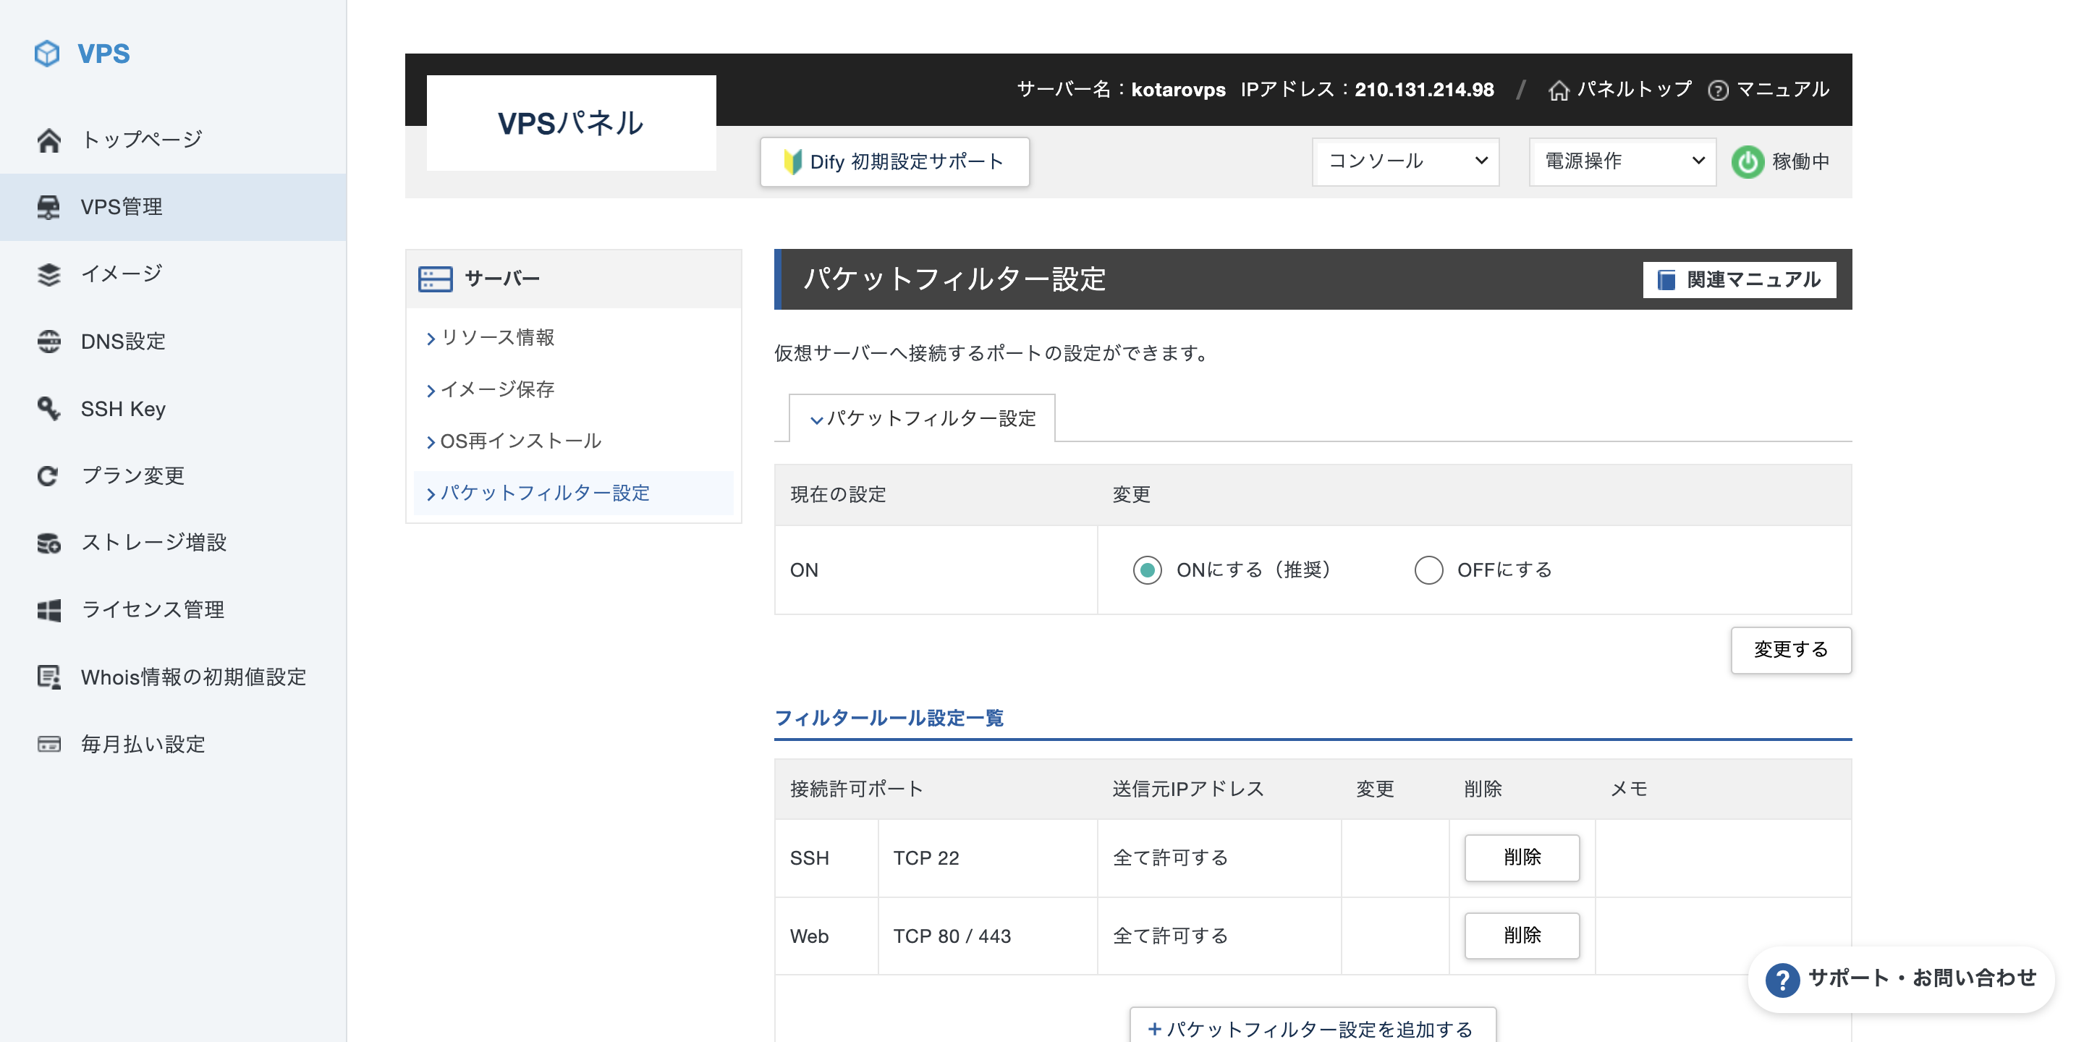2084x1042 pixels.
Task: Click the VPS cube logo icon
Action: point(47,54)
